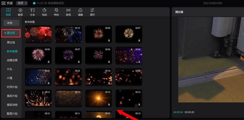Image resolution: width=244 pixels, height=120 pixels.
Task: Open the 视频 (video) media tab
Action: click(8, 12)
